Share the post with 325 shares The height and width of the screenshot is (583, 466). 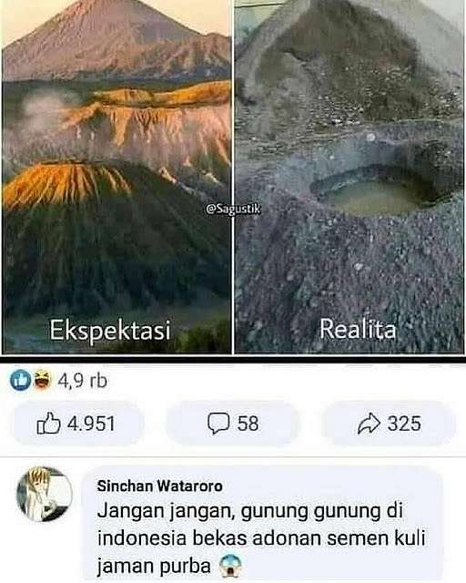tap(389, 424)
